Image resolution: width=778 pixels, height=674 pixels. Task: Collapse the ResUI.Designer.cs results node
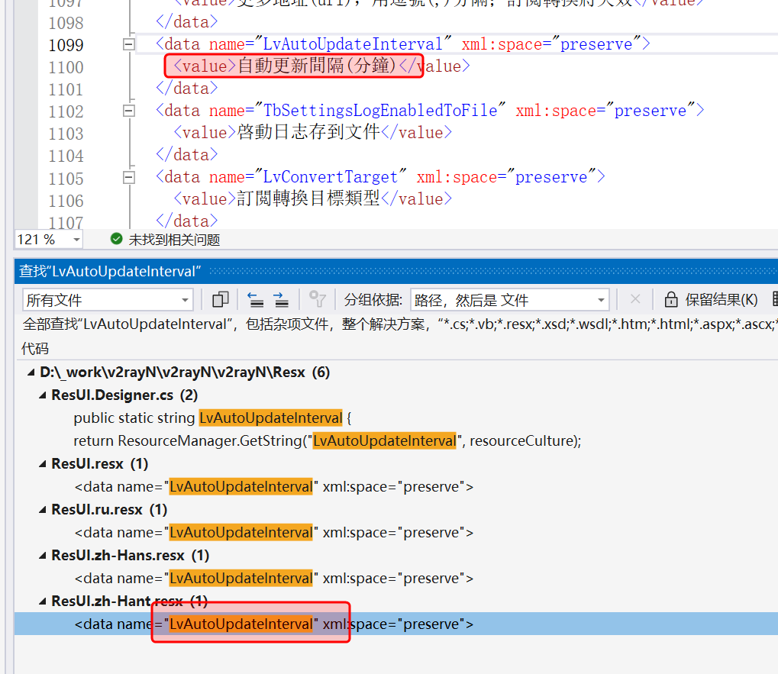[x=43, y=395]
